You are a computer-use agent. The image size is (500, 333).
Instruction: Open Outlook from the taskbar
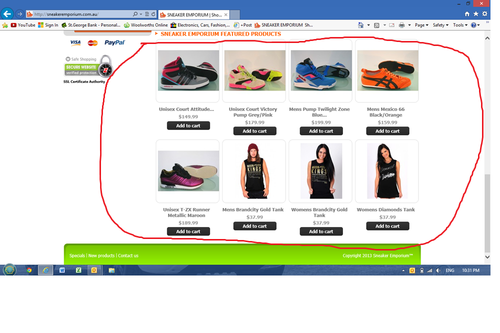(94, 270)
